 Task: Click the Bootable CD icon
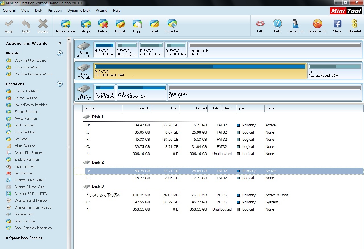tap(317, 26)
